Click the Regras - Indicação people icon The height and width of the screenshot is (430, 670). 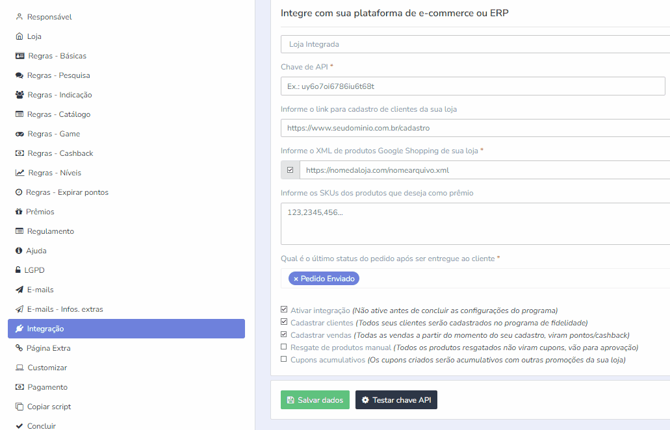tap(19, 95)
